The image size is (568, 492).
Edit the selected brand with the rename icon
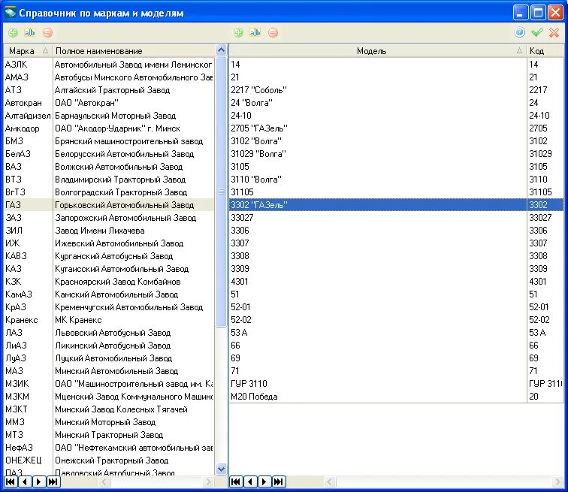click(30, 32)
